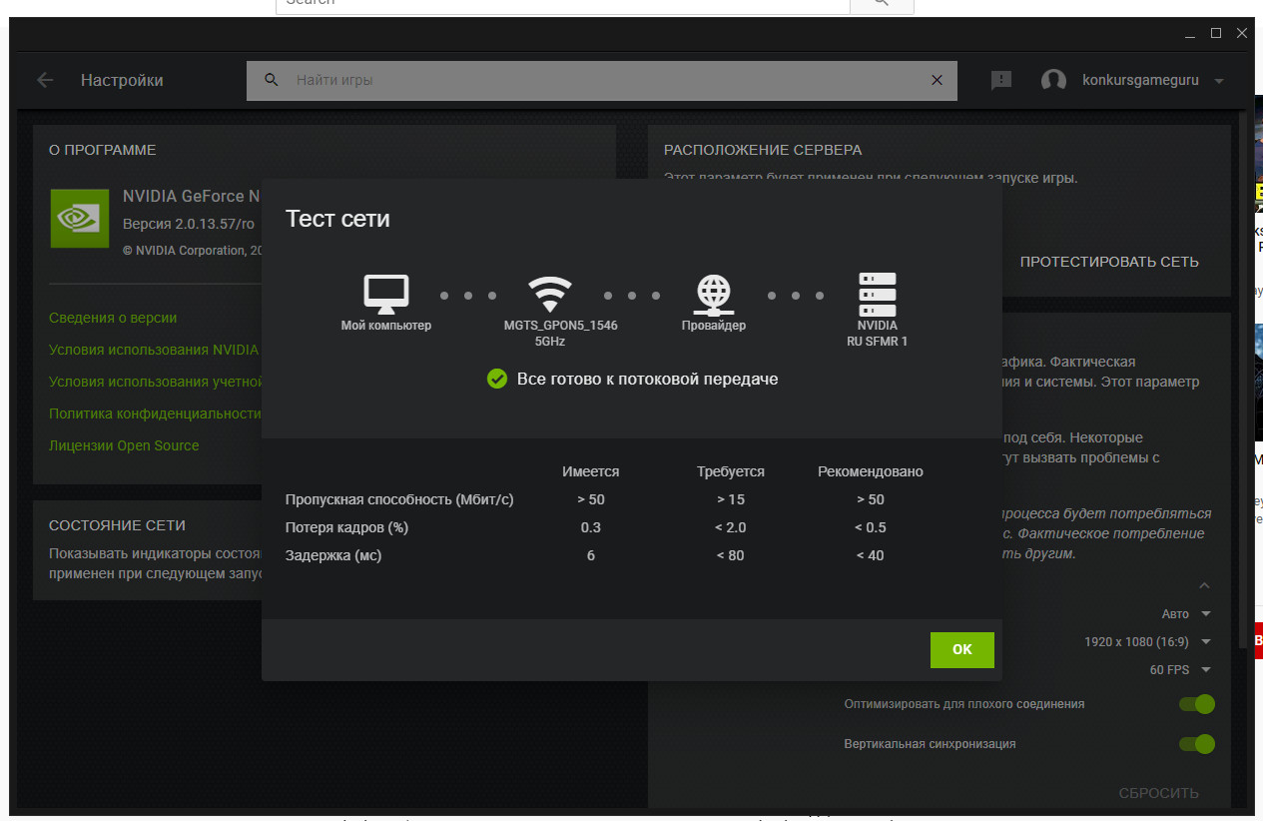Click Потеря кадров (%) row label
Image resolution: width=1263 pixels, height=821 pixels.
coord(347,527)
